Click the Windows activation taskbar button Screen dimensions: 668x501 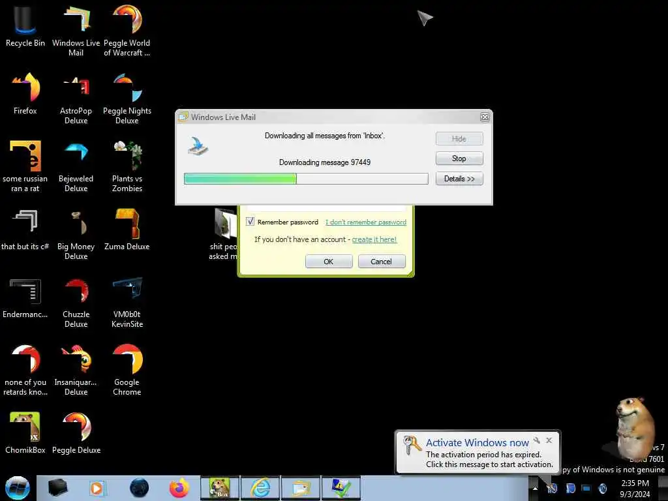(341, 488)
